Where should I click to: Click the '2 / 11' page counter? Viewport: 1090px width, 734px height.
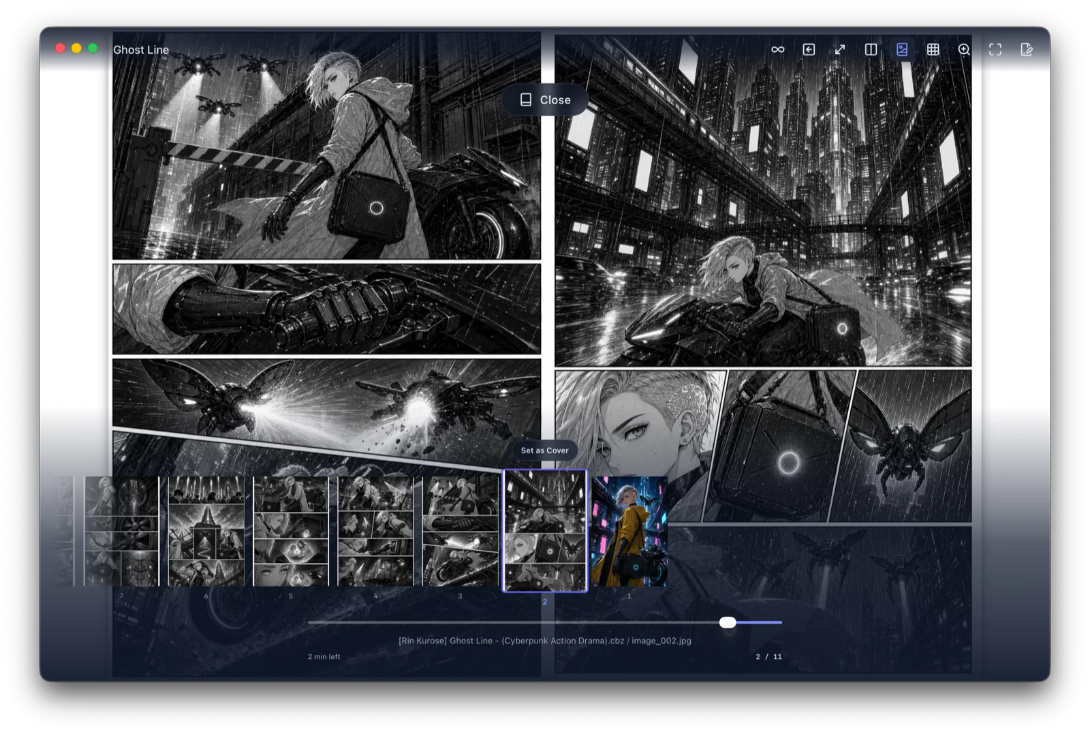[x=768, y=657]
